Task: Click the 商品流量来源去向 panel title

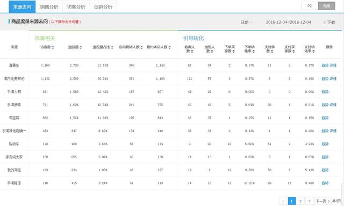Action: pyautogui.click(x=30, y=21)
